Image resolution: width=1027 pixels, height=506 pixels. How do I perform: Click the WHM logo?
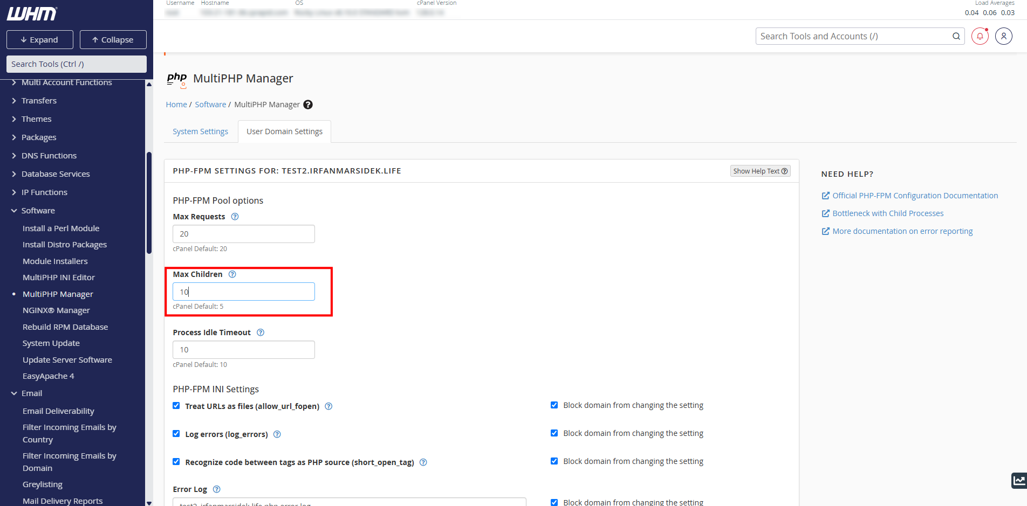pos(32,14)
